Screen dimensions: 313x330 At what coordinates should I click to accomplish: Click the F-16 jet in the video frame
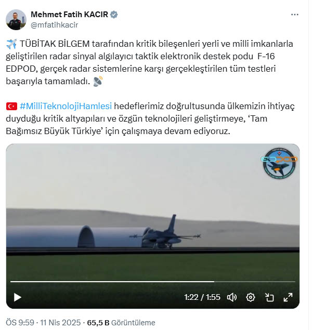coord(165,233)
